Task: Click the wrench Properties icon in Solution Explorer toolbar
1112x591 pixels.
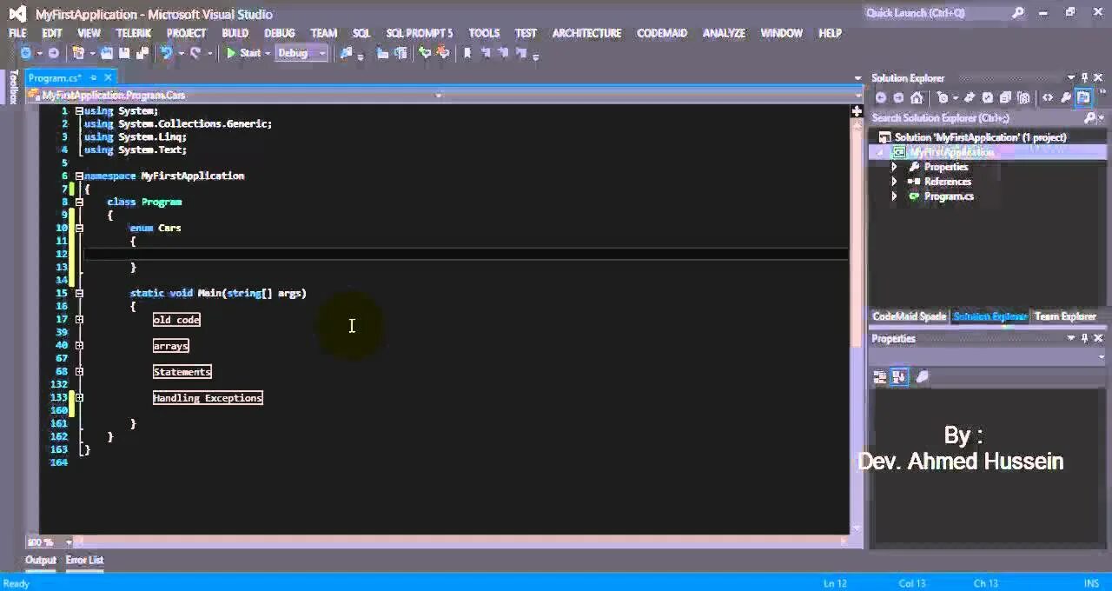Action: point(1065,98)
